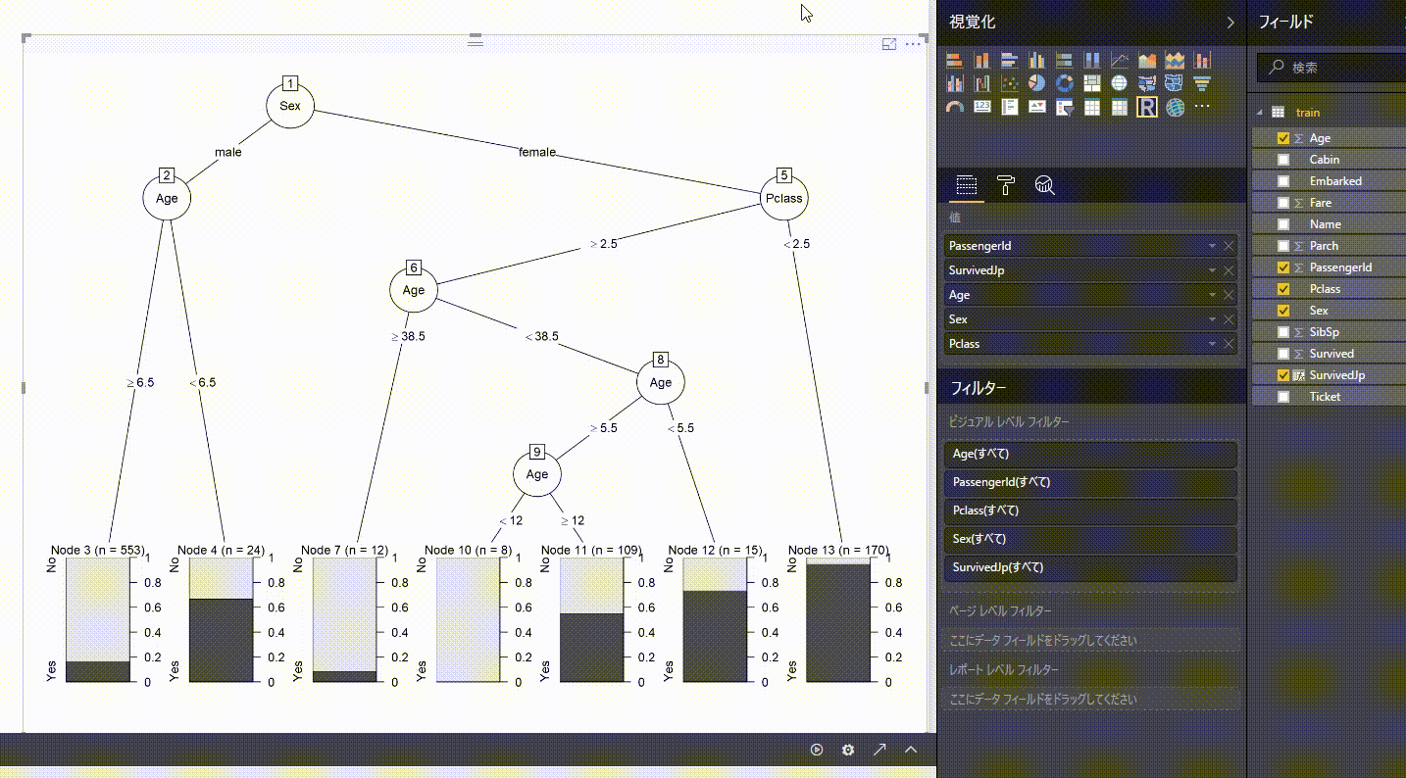The image size is (1406, 778).
Task: Expand the Age(すべて) filter card
Action: point(1088,454)
